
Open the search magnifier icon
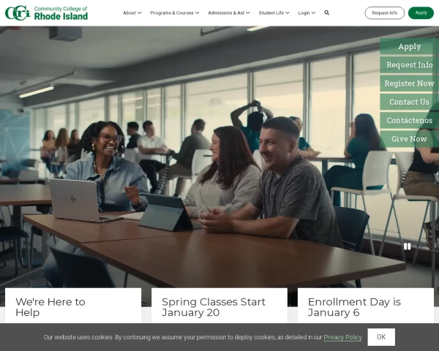click(326, 12)
